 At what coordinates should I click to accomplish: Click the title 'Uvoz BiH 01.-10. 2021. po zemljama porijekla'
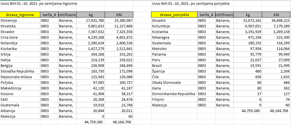click(190, 3)
